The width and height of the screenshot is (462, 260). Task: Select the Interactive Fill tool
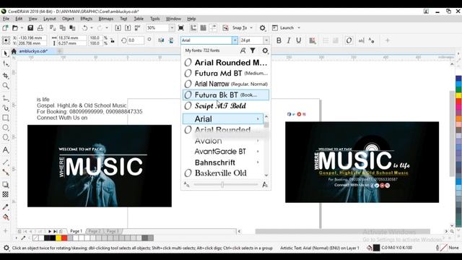pyautogui.click(x=5, y=217)
